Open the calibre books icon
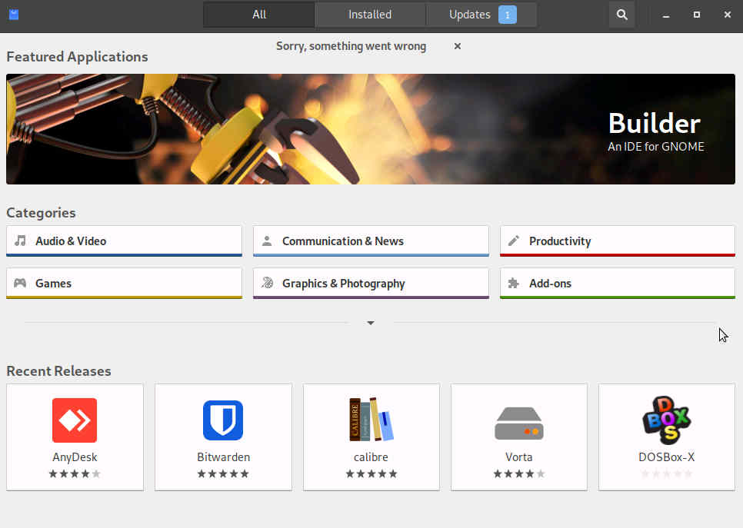Image resolution: width=743 pixels, height=528 pixels. tap(371, 419)
